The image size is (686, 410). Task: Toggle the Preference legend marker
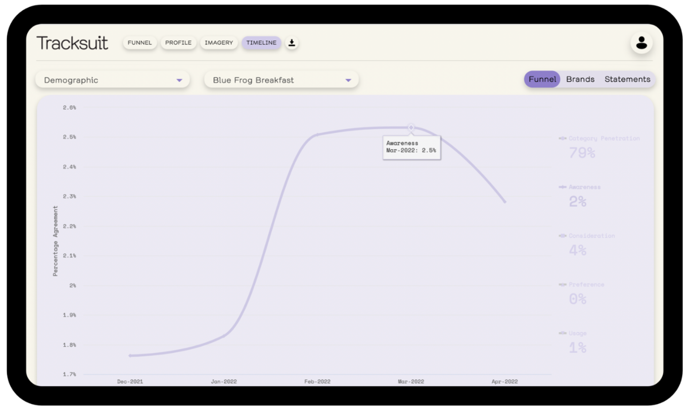click(562, 284)
